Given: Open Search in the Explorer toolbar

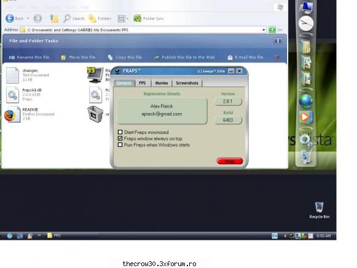Looking at the screenshot, I should click(74, 18).
